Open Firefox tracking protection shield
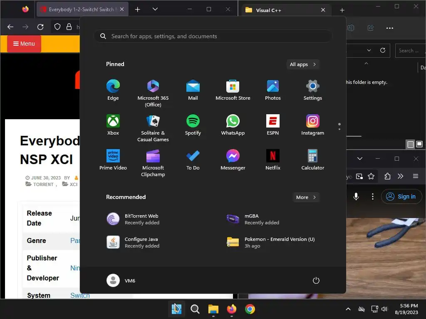 pyautogui.click(x=57, y=27)
